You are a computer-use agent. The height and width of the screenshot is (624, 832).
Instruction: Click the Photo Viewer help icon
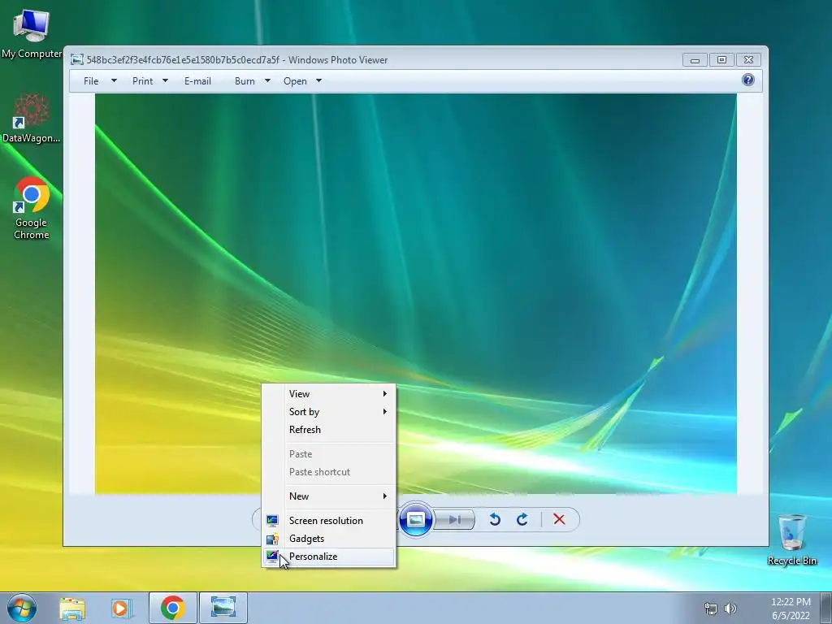pos(748,80)
